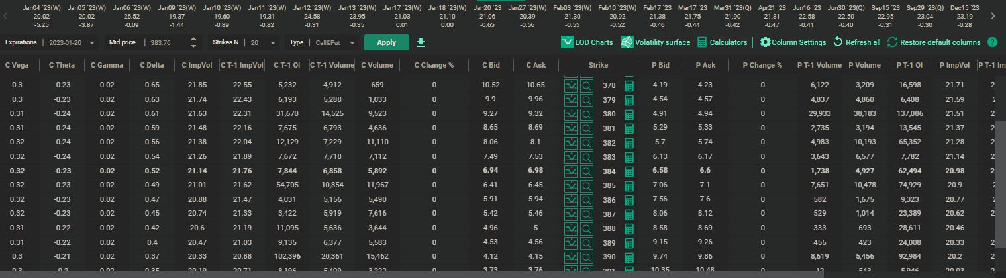Click the Mid price stepper arrows

pos(193,42)
